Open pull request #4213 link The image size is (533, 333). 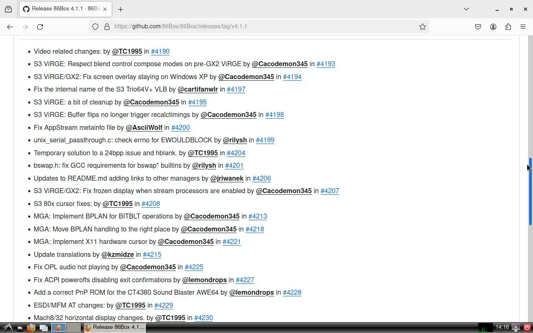coord(258,216)
